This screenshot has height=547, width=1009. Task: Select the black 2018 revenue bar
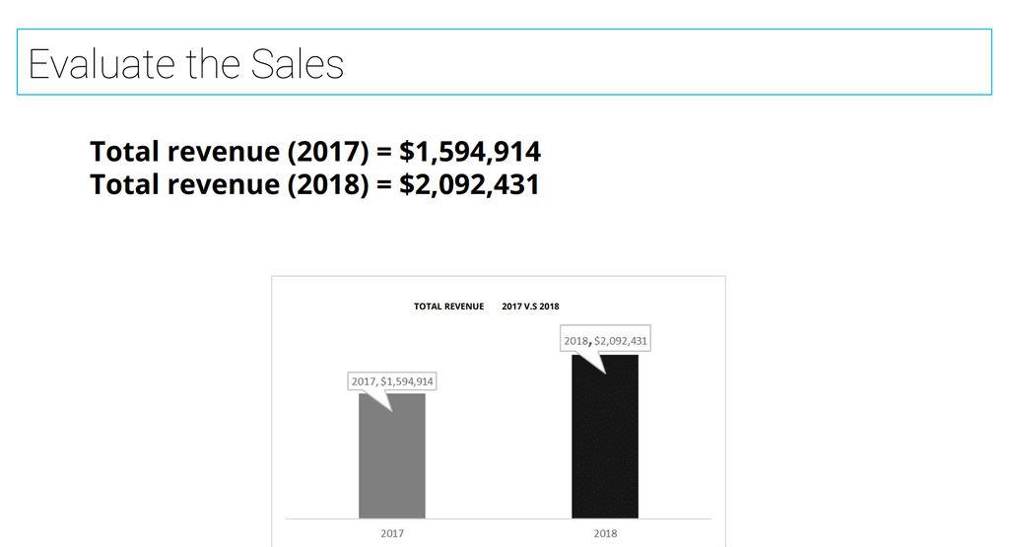605,437
